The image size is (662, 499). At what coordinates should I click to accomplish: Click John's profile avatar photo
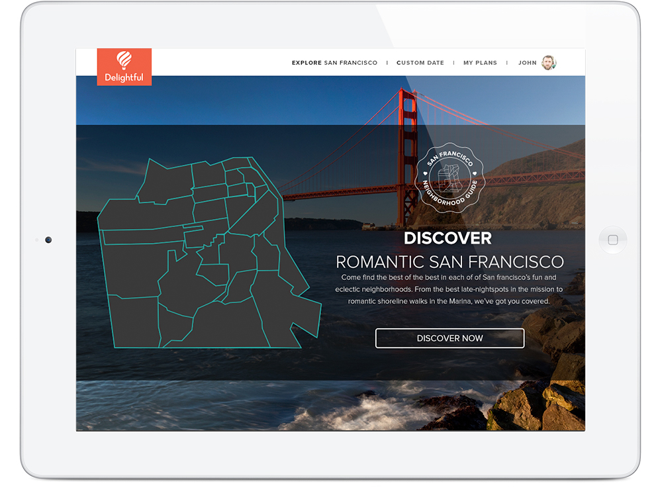point(549,62)
